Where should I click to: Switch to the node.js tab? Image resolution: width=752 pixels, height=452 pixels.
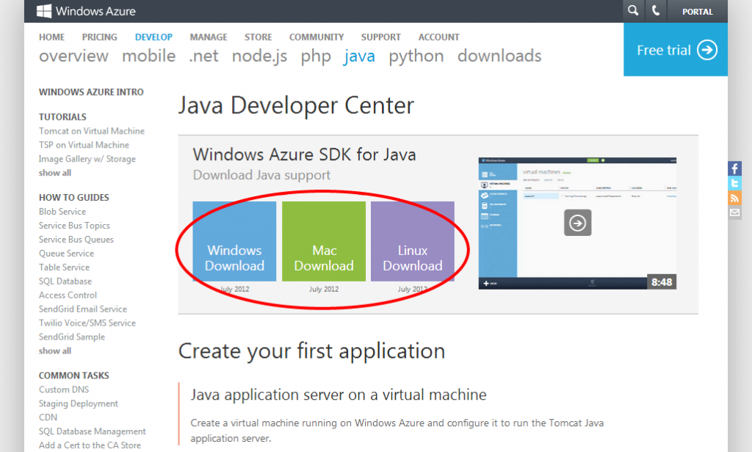tap(259, 56)
